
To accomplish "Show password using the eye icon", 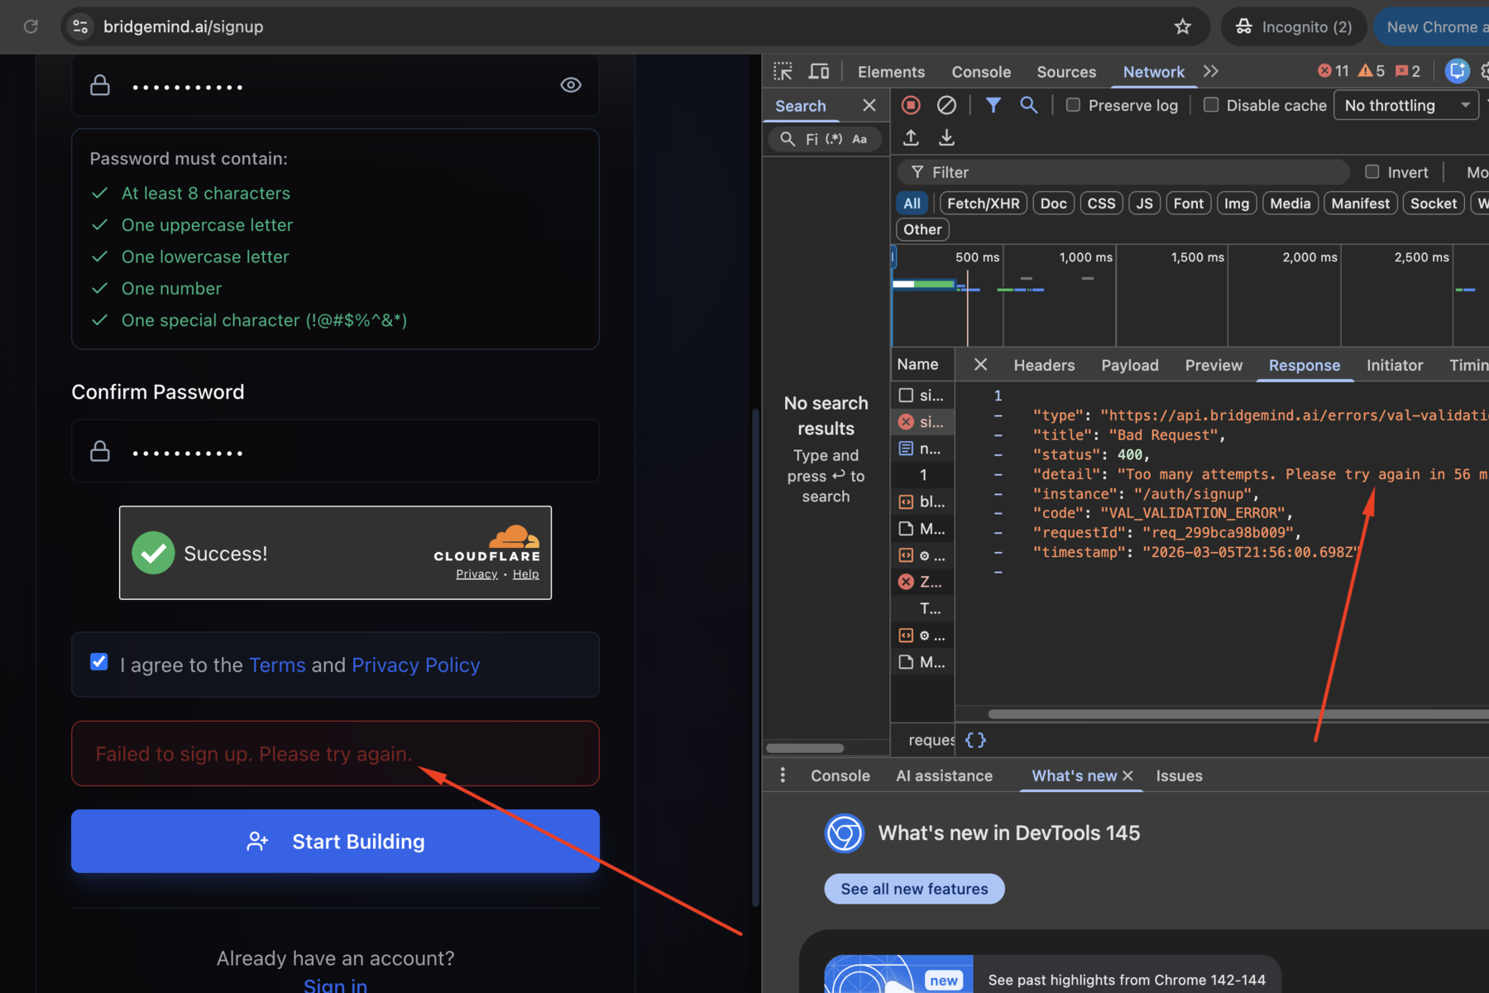I will point(571,85).
